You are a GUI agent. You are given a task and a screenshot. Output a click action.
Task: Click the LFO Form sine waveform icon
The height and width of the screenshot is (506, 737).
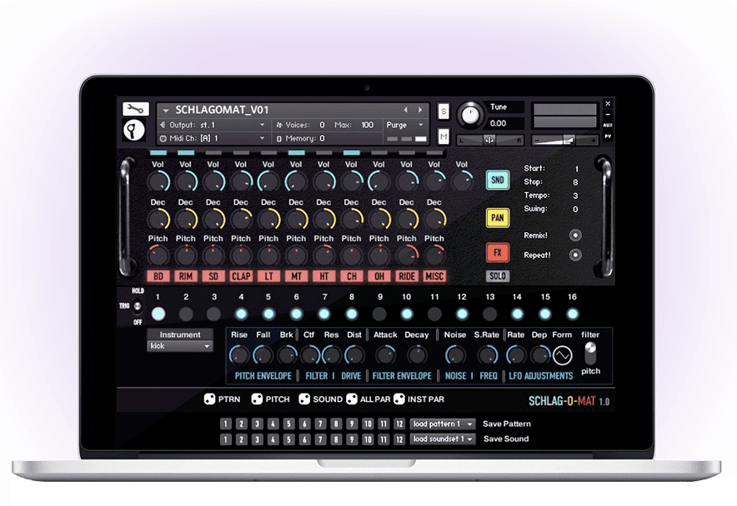coord(562,355)
